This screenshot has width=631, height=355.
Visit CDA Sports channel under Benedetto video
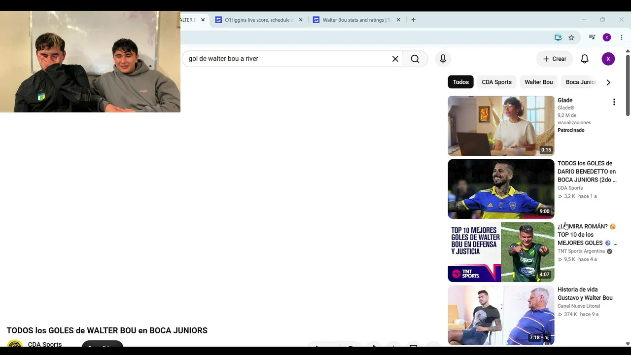point(570,188)
